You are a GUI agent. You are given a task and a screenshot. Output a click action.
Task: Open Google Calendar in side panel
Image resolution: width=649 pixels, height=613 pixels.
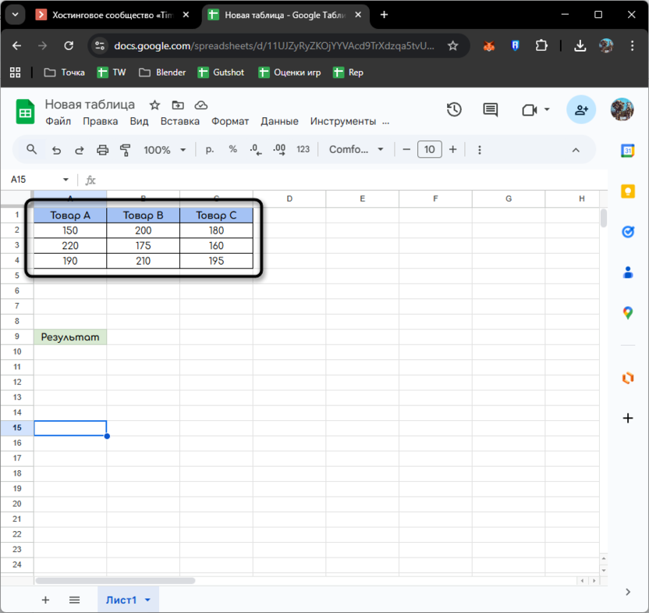(628, 151)
